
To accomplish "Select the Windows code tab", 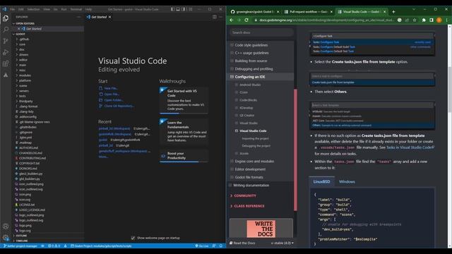I will click(347, 182).
